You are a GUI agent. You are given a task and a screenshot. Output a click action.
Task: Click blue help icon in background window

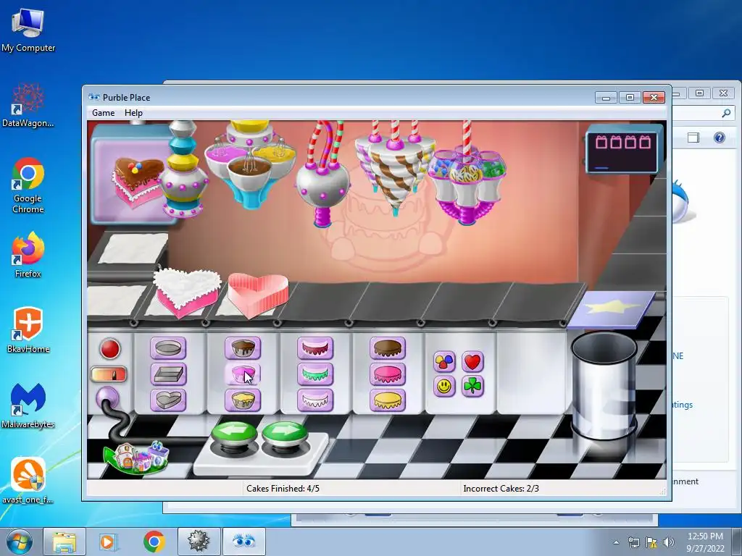(720, 138)
